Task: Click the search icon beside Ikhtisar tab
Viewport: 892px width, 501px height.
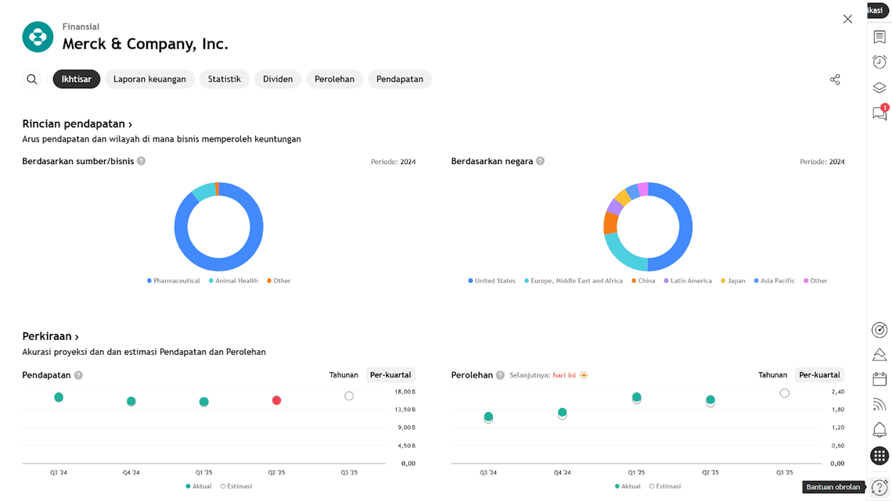Action: pyautogui.click(x=32, y=79)
